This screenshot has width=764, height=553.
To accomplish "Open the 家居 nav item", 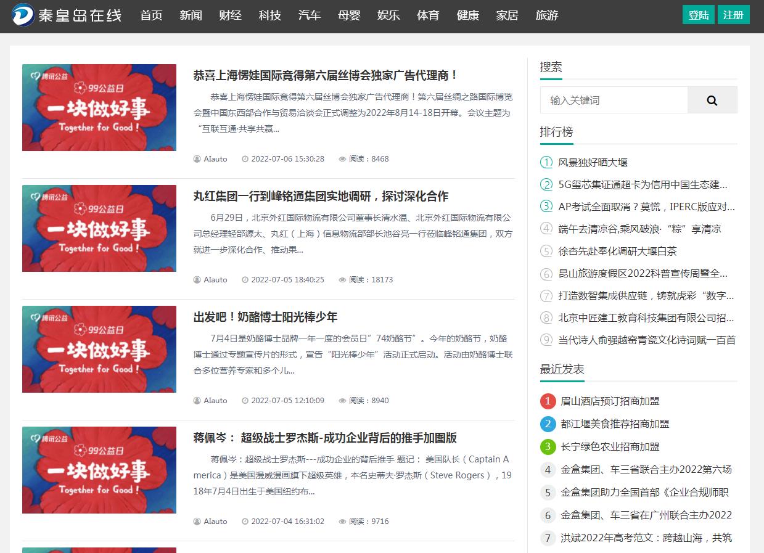I will click(507, 15).
